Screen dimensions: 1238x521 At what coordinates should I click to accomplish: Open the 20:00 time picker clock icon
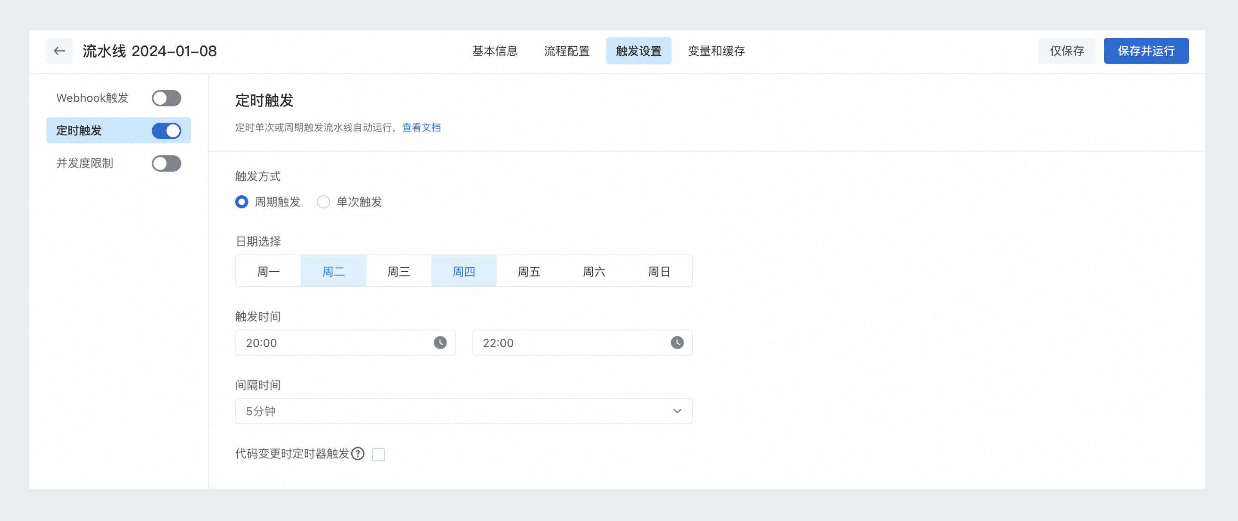(440, 342)
